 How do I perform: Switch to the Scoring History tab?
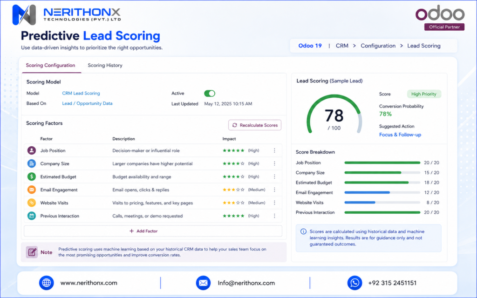click(105, 65)
